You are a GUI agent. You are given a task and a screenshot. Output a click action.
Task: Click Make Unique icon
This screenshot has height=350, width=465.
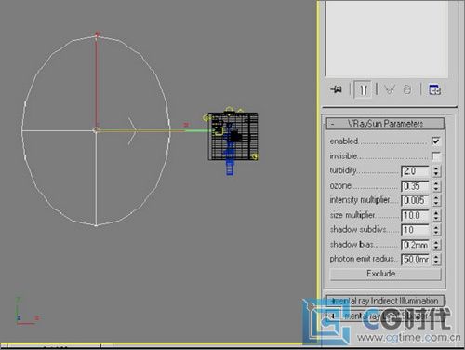[x=390, y=89]
